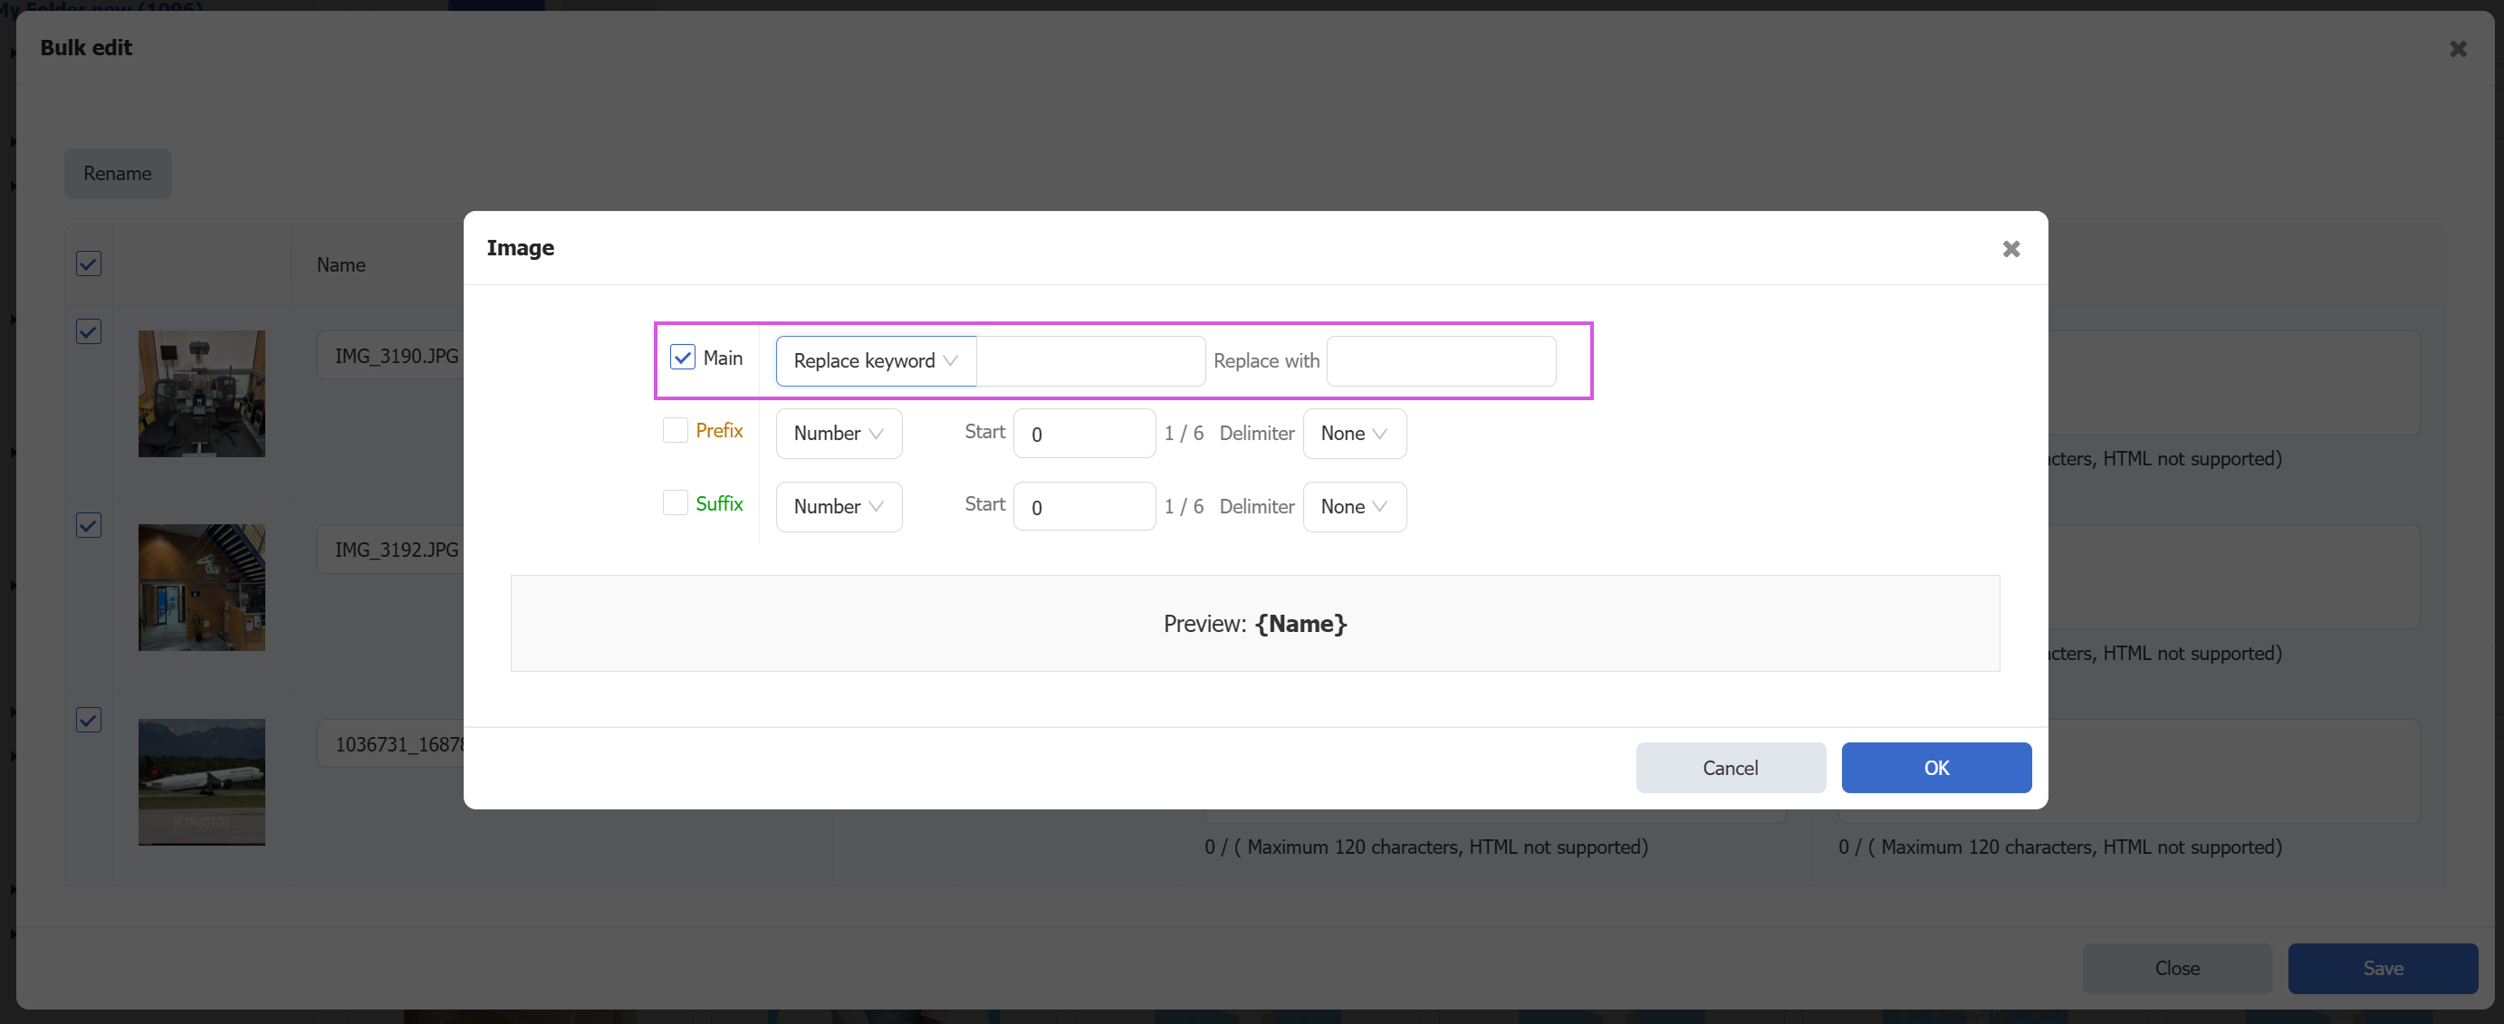Enable the Prefix checkbox
2504x1024 pixels.
coord(675,430)
